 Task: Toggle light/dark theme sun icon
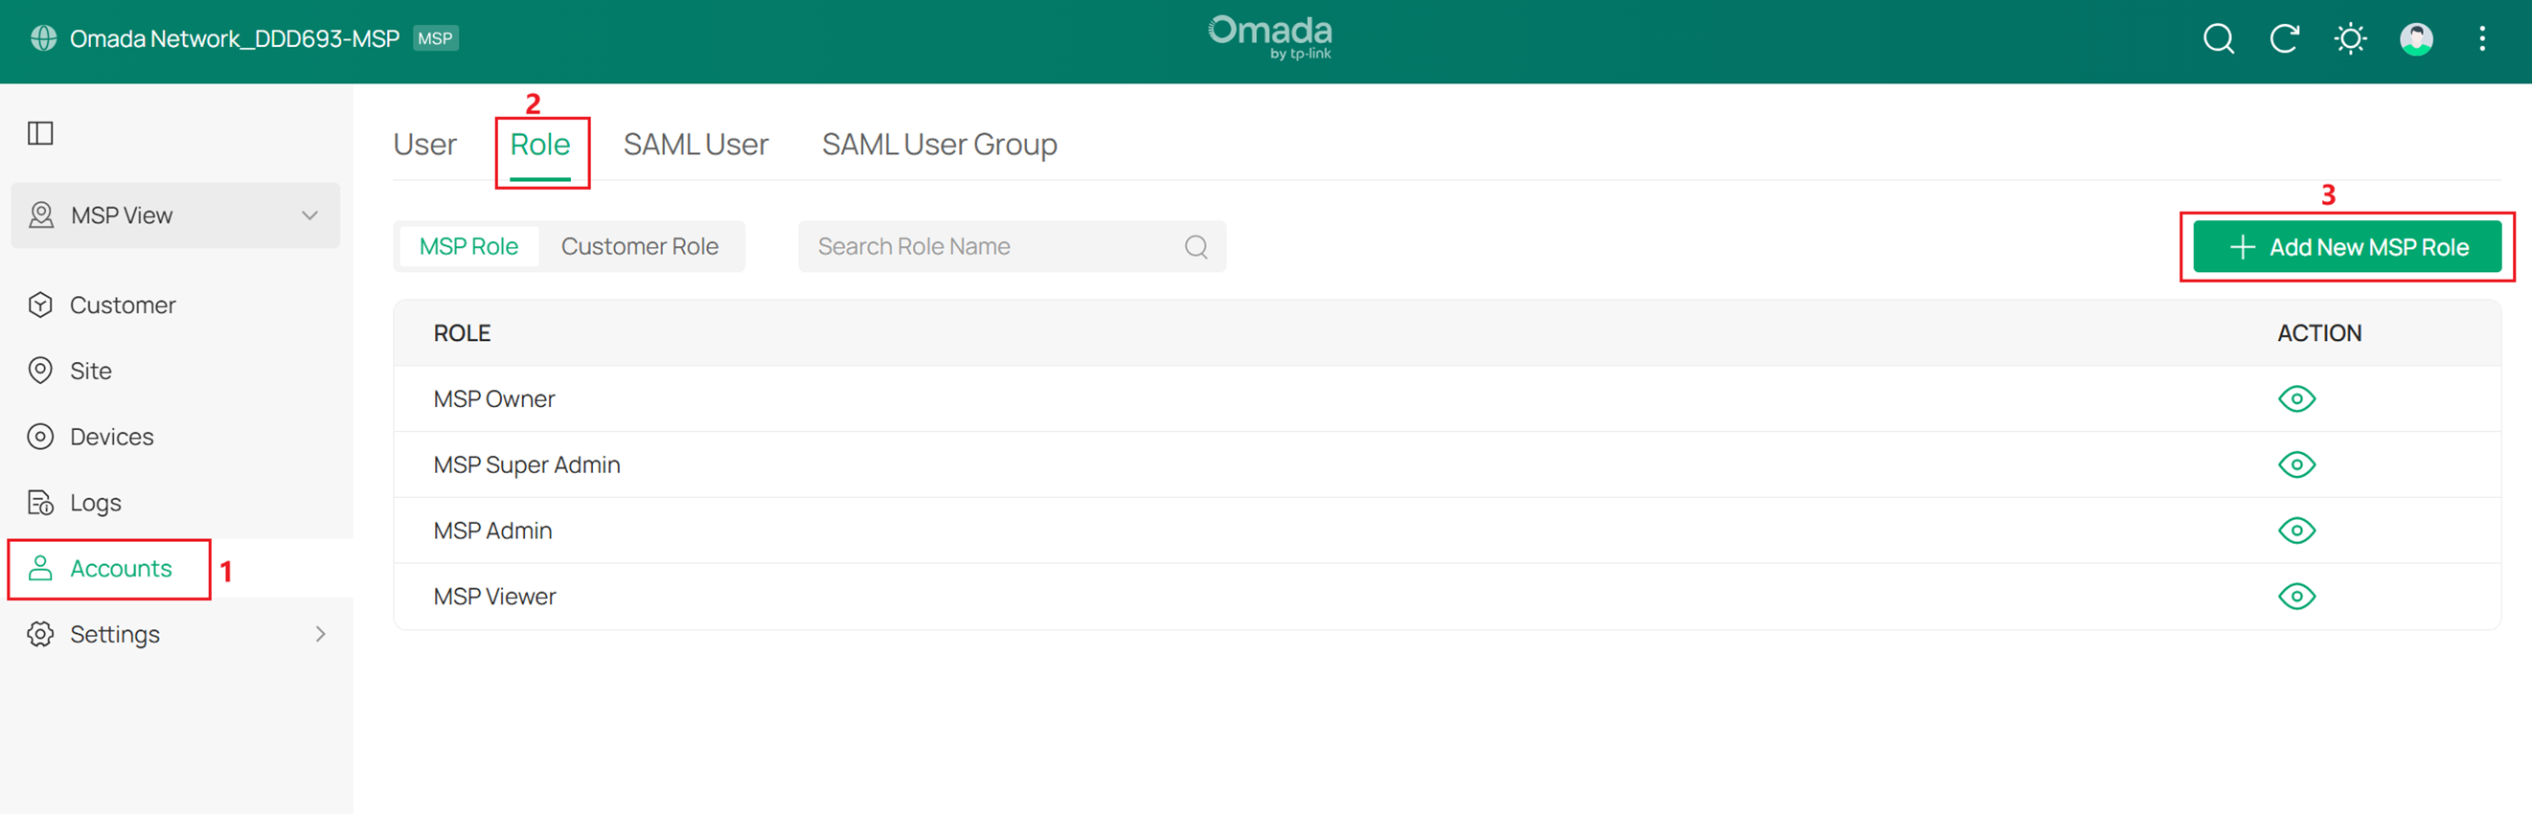[x=2349, y=39]
